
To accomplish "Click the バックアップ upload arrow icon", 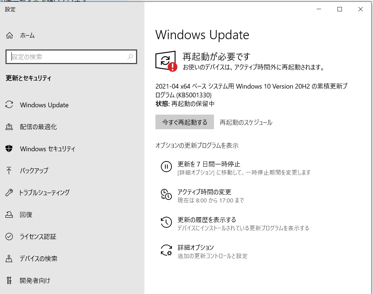I will coord(9,170).
